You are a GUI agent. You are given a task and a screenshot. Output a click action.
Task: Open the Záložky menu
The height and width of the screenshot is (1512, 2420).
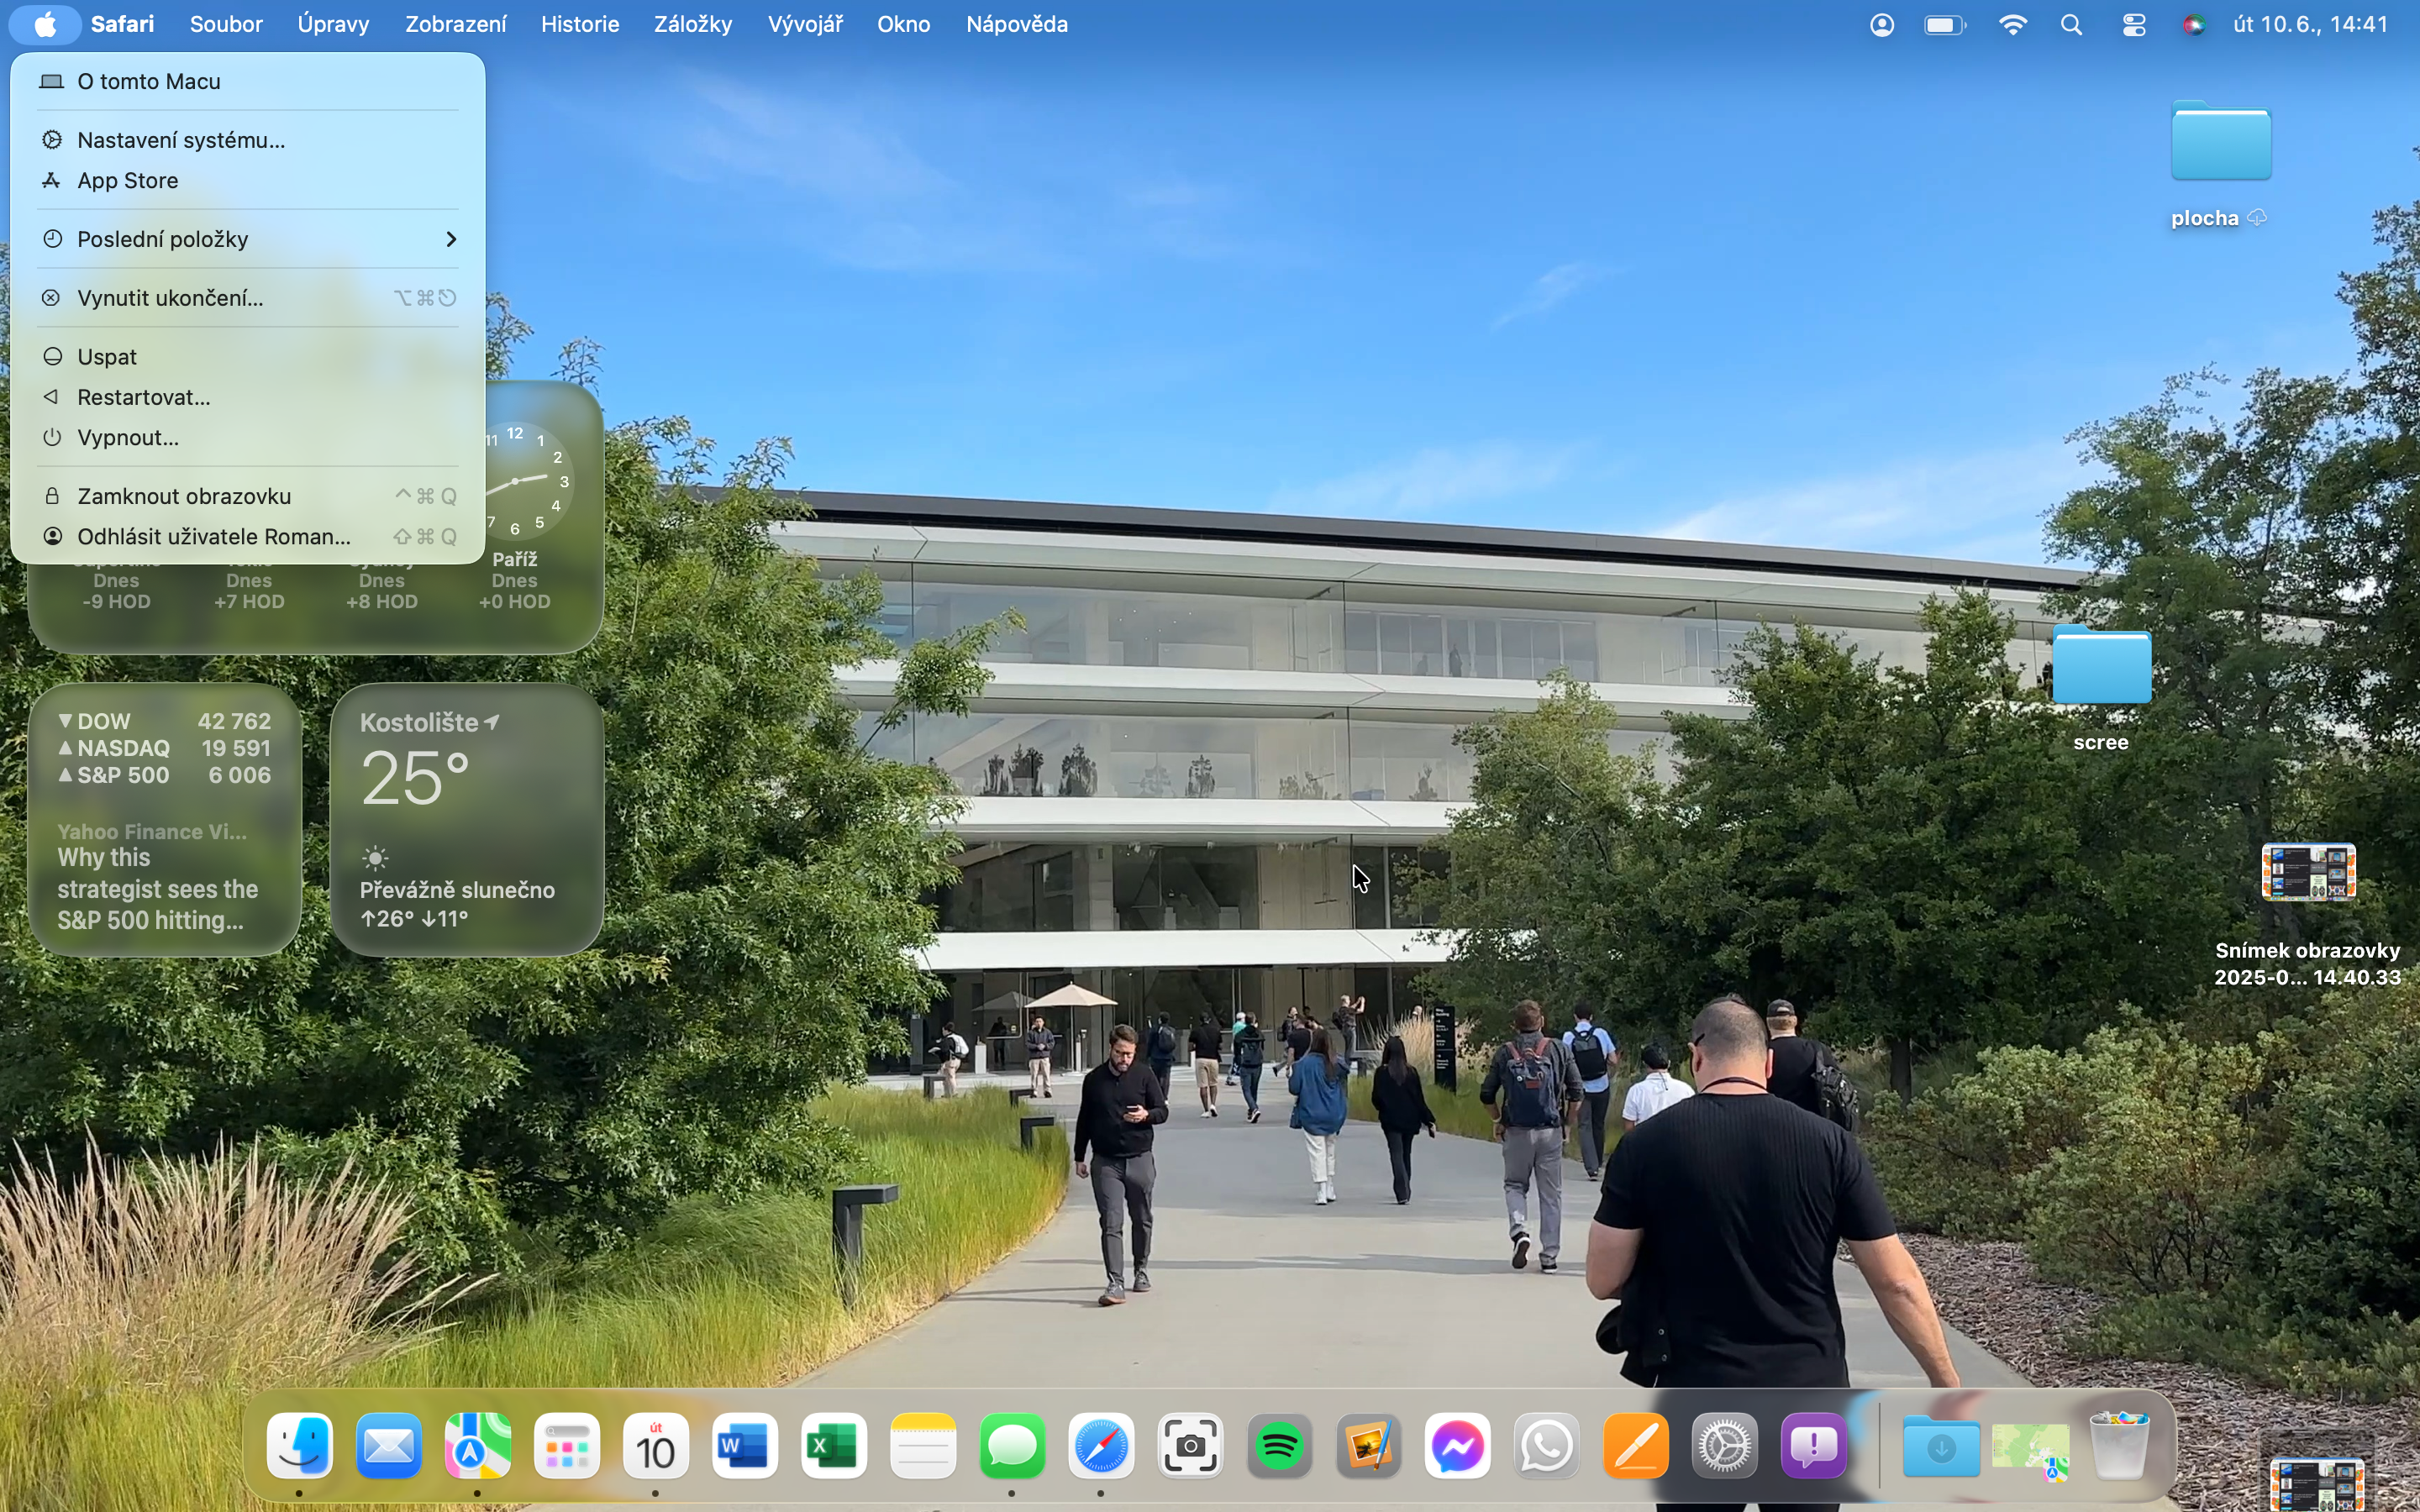coord(692,24)
